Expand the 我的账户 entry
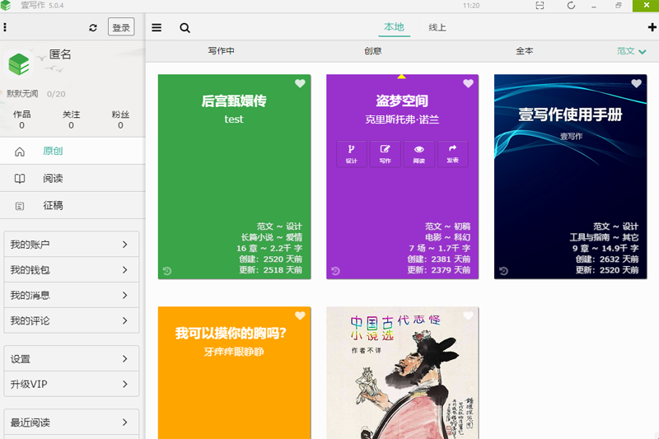 pos(72,244)
